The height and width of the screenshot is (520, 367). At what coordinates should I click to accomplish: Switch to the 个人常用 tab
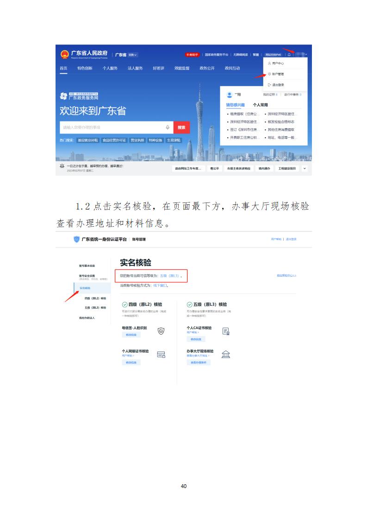click(261, 105)
